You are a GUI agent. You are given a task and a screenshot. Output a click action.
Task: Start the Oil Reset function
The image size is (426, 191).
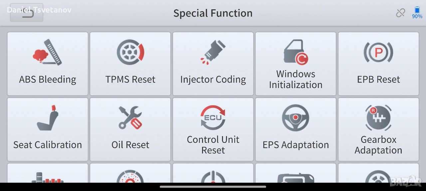(130, 129)
